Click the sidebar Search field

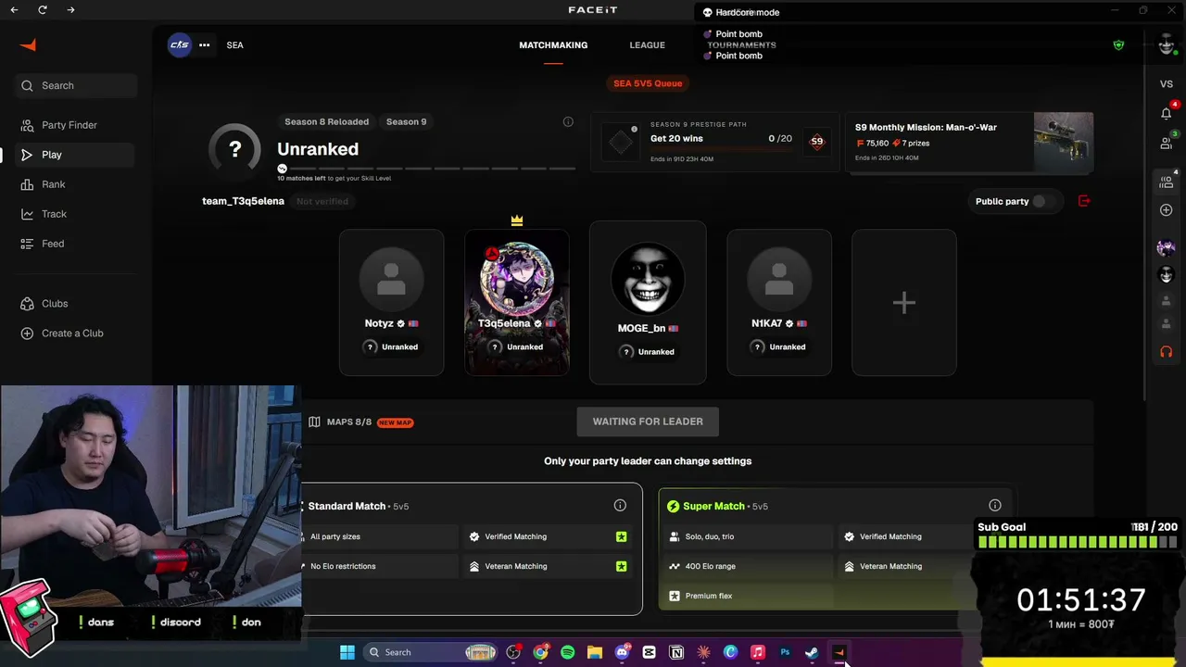point(76,85)
